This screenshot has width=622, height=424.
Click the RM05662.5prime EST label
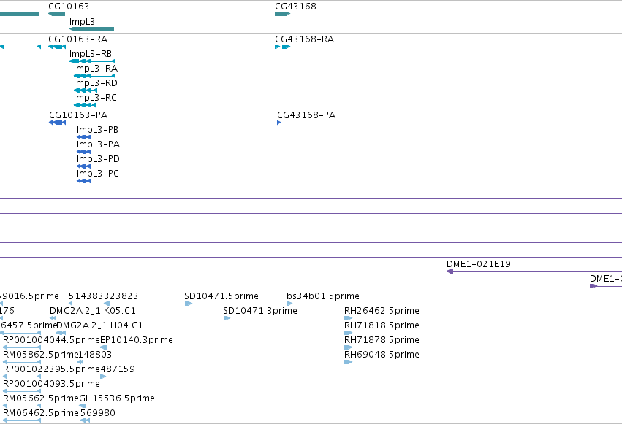pos(40,398)
